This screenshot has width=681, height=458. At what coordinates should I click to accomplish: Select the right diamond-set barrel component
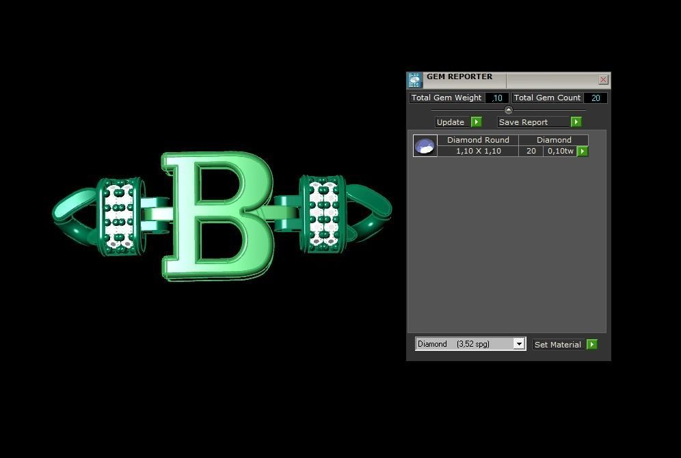[322, 214]
